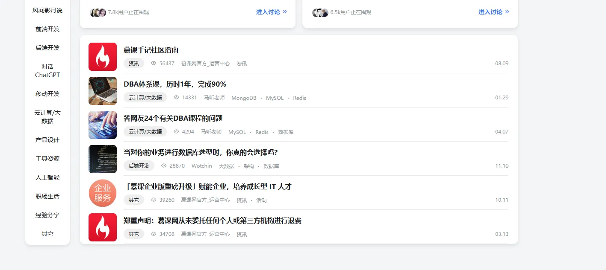Click the eye view icon beside 28870
This screenshot has height=270, width=606.
(x=164, y=166)
